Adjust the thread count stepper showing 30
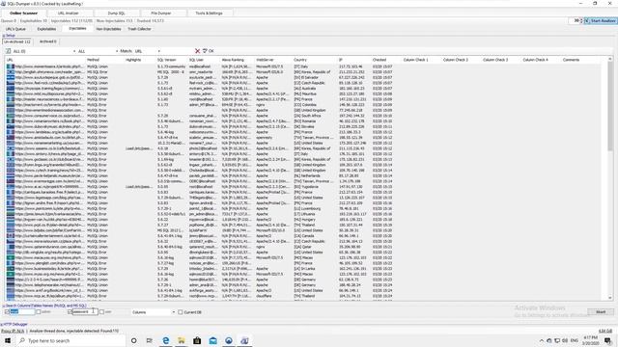 581,21
